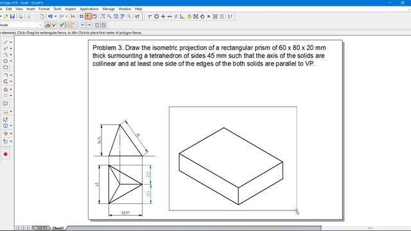
Task: Click the Fit view icon
Action: coord(116,17)
